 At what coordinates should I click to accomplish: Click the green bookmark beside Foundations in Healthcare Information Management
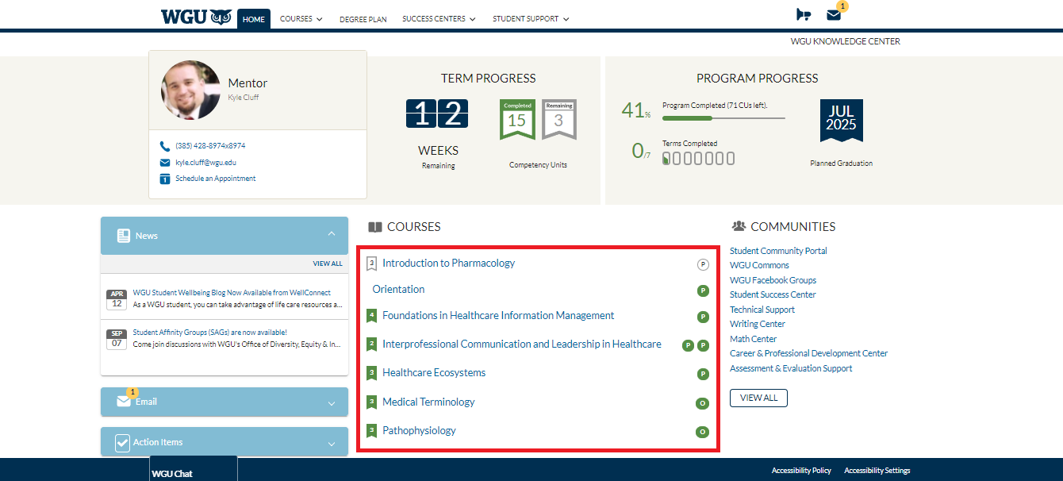click(372, 316)
